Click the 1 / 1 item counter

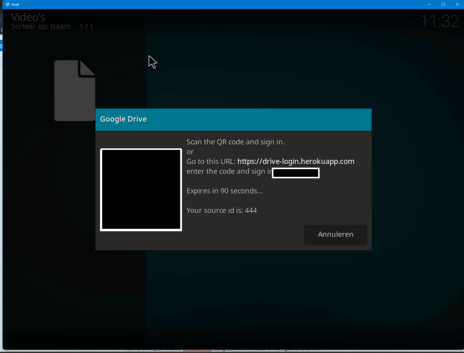tap(86, 26)
